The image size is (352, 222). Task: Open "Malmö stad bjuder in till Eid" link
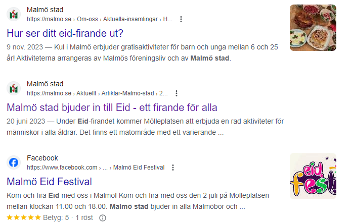click(112, 107)
